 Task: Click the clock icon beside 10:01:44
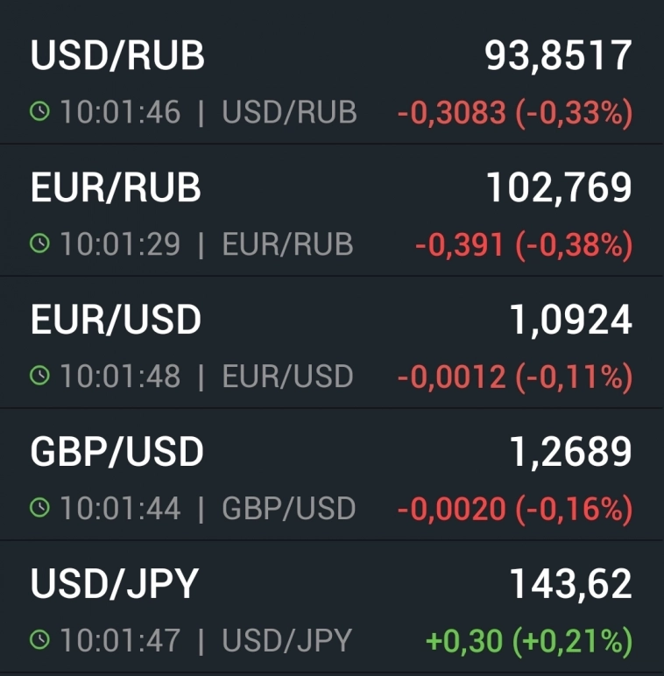[40, 508]
